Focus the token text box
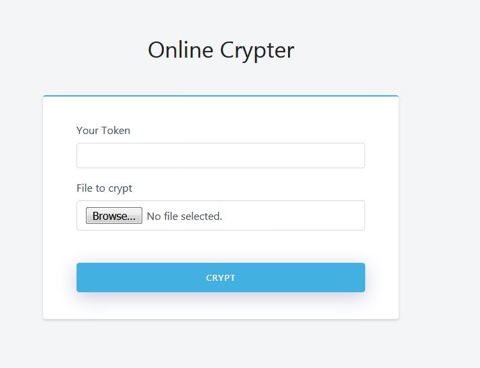Viewport: 480px width, 368px height. click(x=220, y=156)
